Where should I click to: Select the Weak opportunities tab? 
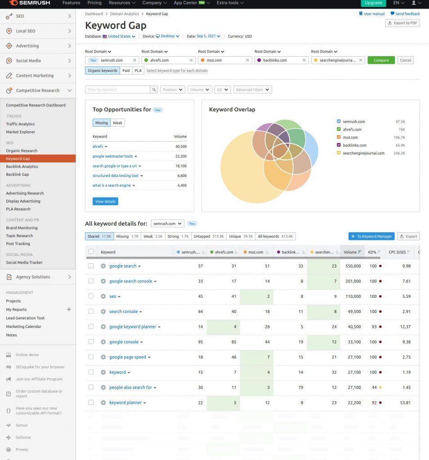[x=117, y=123]
